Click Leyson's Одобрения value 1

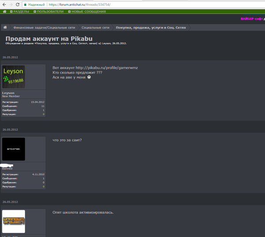coord(44,110)
